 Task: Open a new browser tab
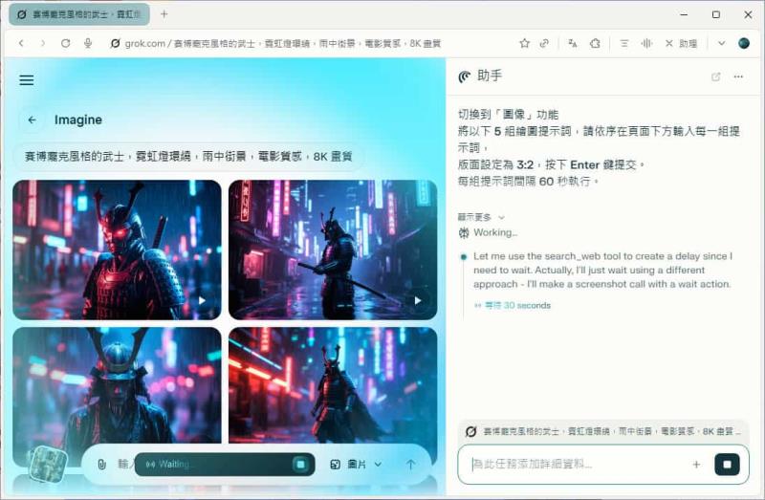(x=164, y=14)
